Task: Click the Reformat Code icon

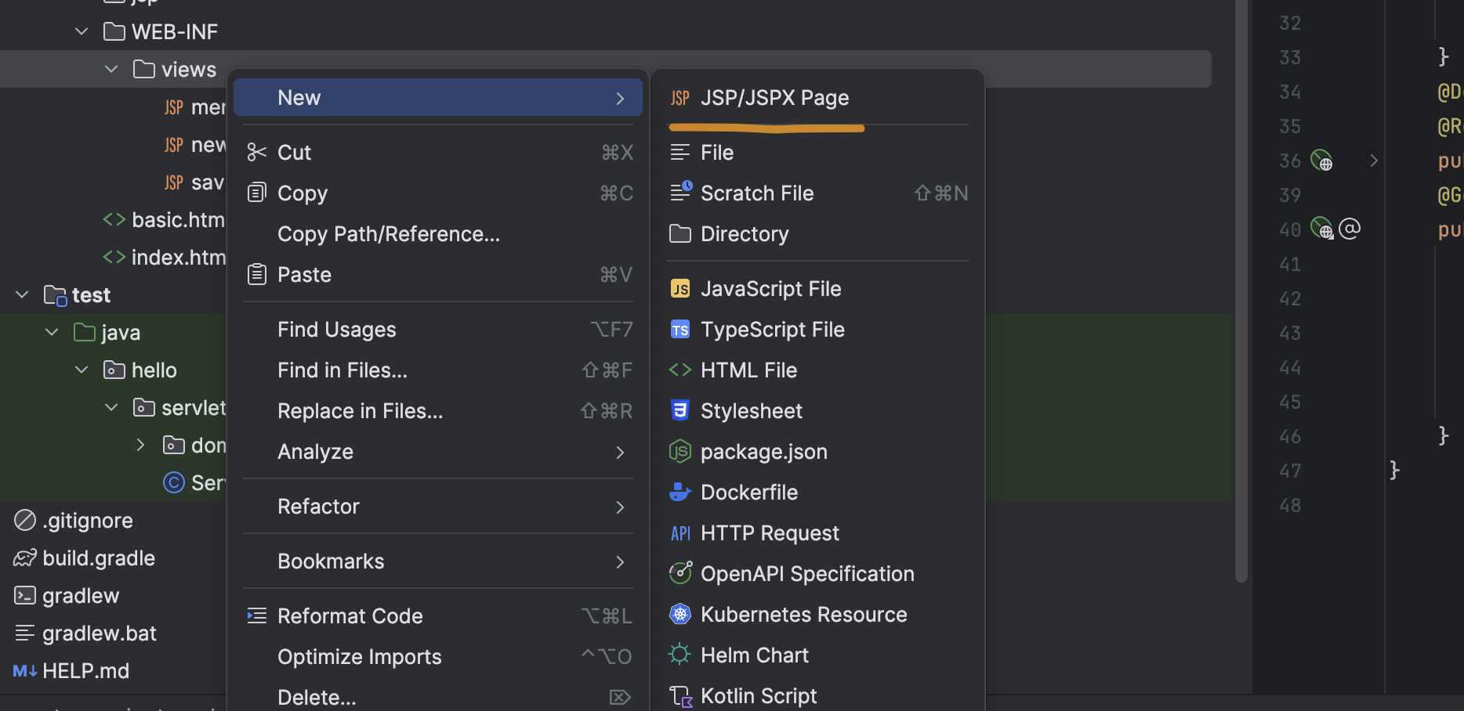Action: [x=257, y=616]
